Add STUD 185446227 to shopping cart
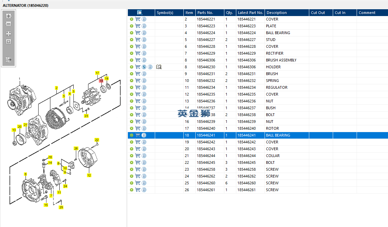Viewport: 388px width, 227px height. tap(138, 40)
